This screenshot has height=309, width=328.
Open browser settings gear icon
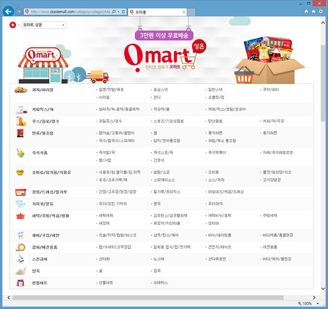point(321,11)
